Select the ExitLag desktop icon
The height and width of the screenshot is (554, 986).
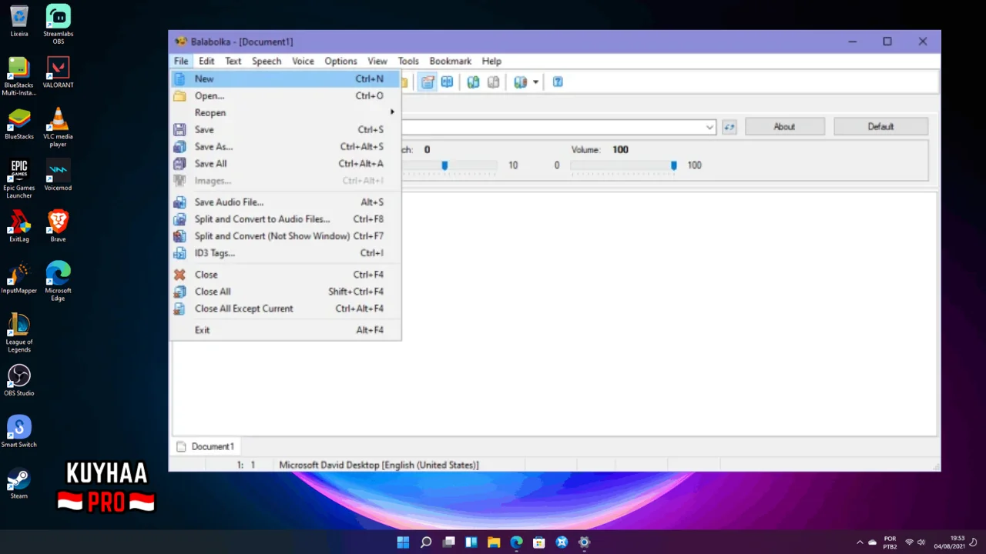[x=19, y=226]
